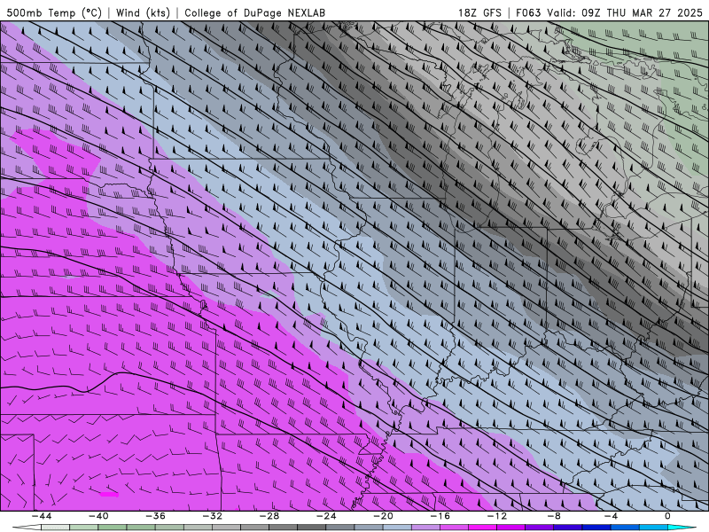This screenshot has width=709, height=532.
Task: Click the "F063" forecast hour label
Action: (x=528, y=12)
